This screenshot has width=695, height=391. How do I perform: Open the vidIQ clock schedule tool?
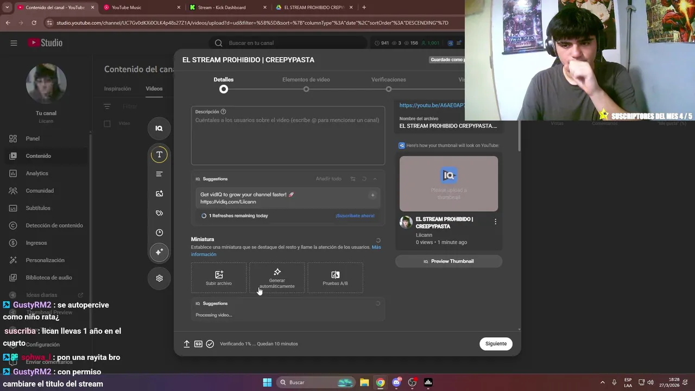click(159, 232)
